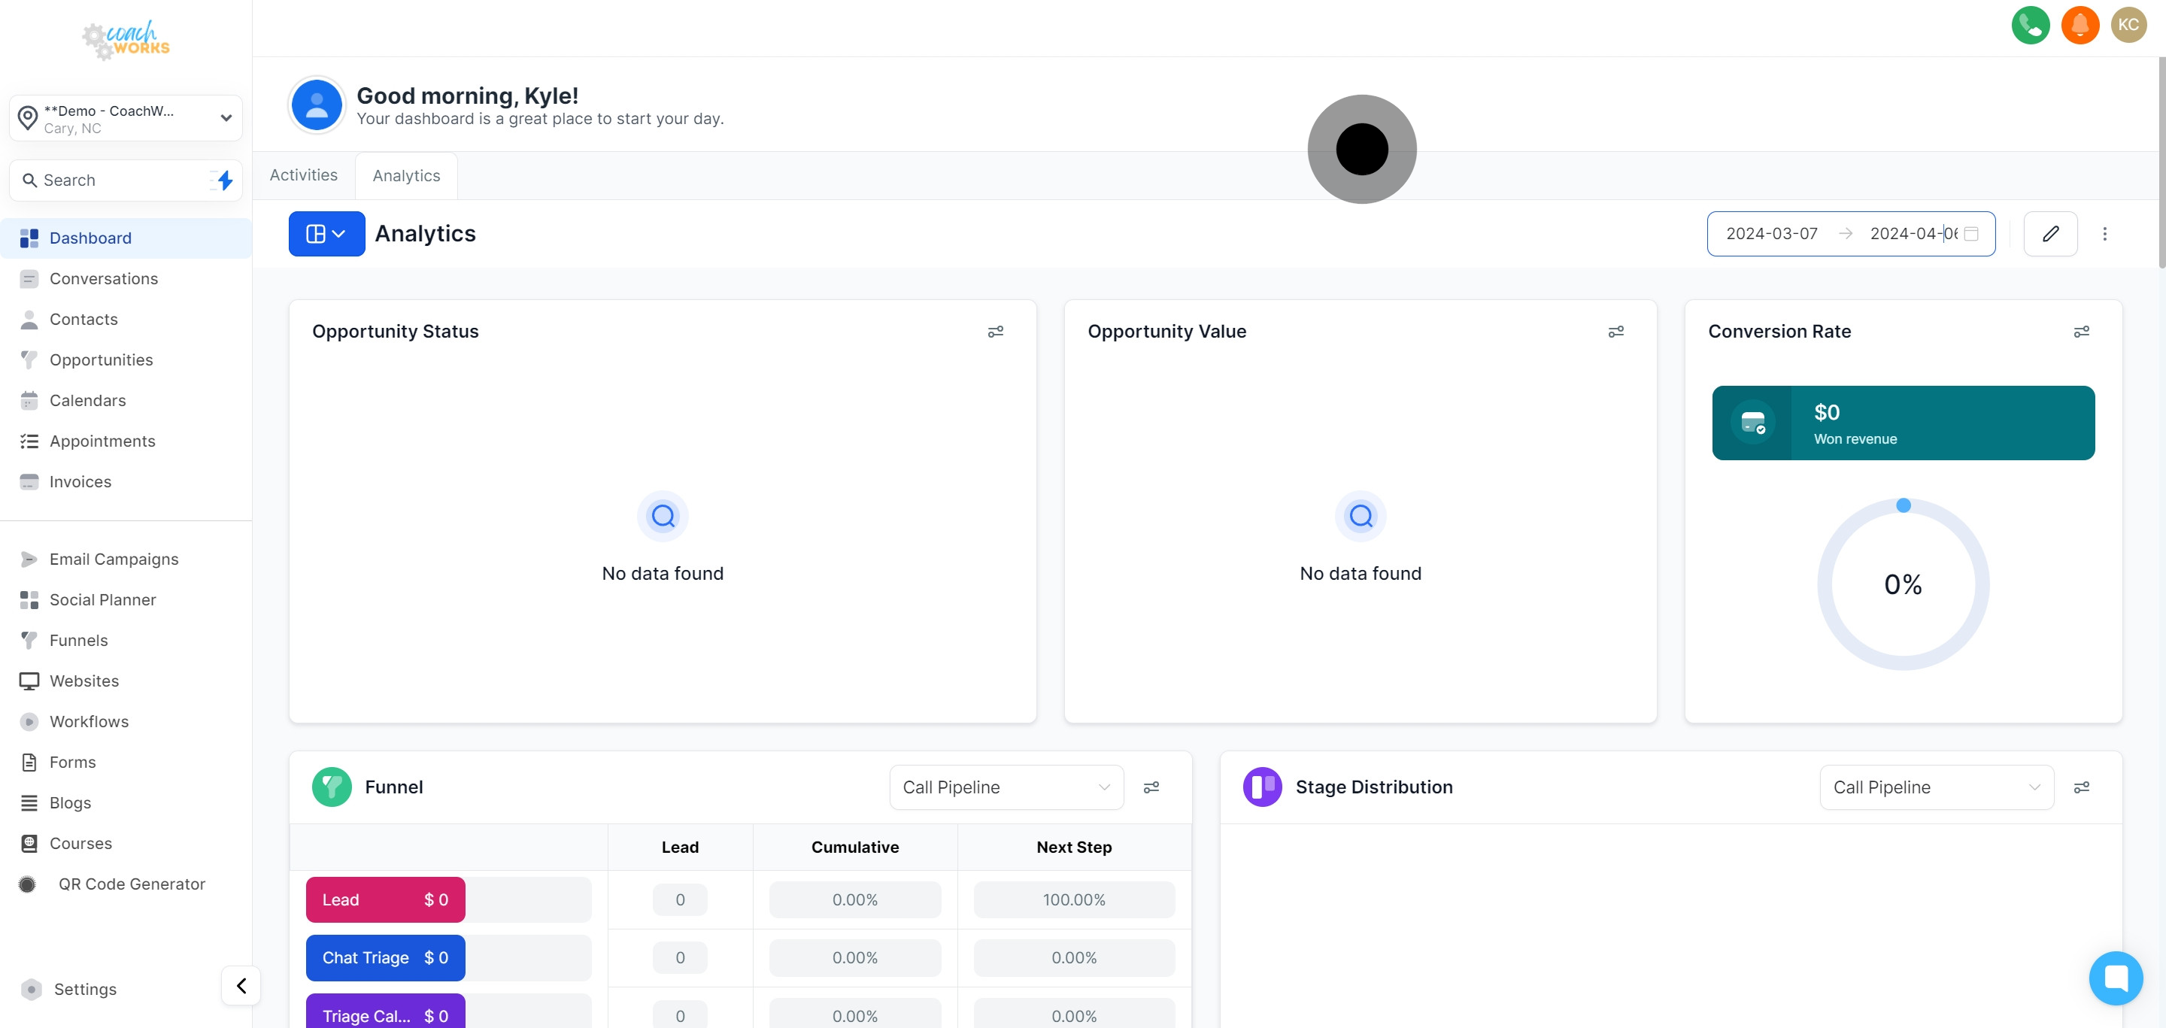Switch to the Activities tab
The width and height of the screenshot is (2166, 1028).
tap(304, 174)
